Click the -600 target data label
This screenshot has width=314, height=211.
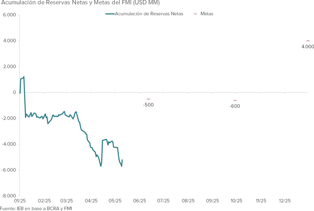pos(235,106)
